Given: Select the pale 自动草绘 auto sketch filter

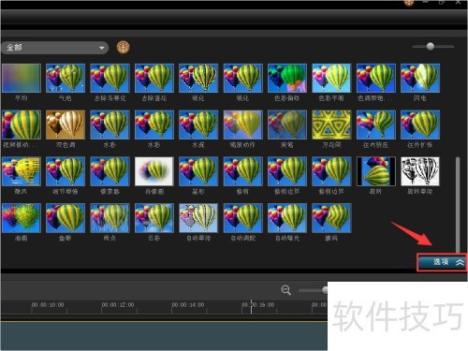Looking at the screenshot, I should (x=198, y=218).
